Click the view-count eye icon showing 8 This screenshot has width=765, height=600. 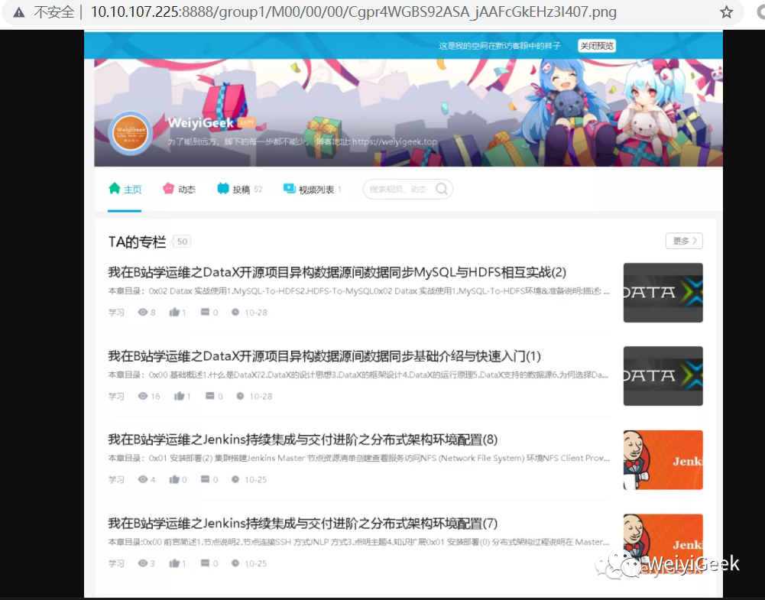coord(142,312)
